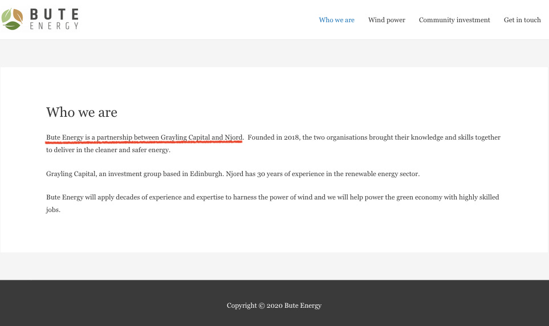This screenshot has width=549, height=326.
Task: Open the Who we are menu item
Action: tap(336, 20)
